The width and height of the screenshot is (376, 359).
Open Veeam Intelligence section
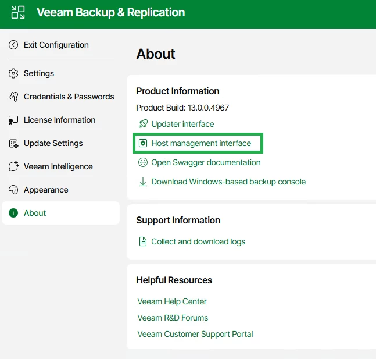(58, 166)
